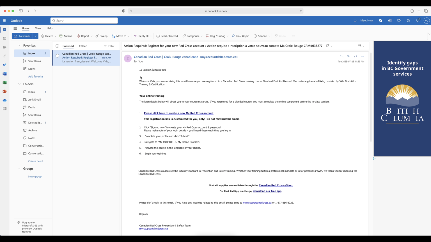Switch to the Other inbox tab
Screen dimensions: 431x242
83,46
